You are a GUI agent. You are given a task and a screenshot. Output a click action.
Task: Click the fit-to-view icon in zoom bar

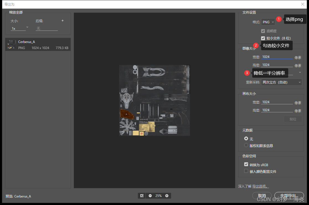click(x=142, y=196)
